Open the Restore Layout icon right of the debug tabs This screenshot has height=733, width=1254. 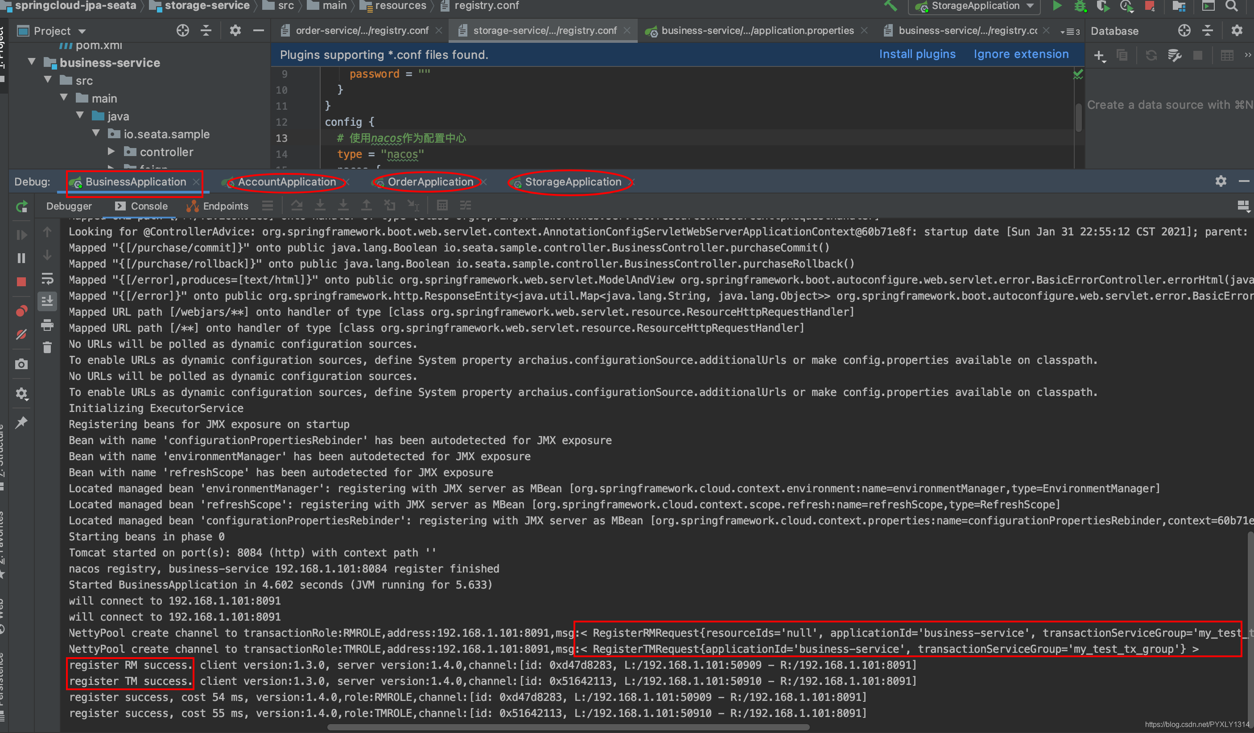tap(1243, 206)
